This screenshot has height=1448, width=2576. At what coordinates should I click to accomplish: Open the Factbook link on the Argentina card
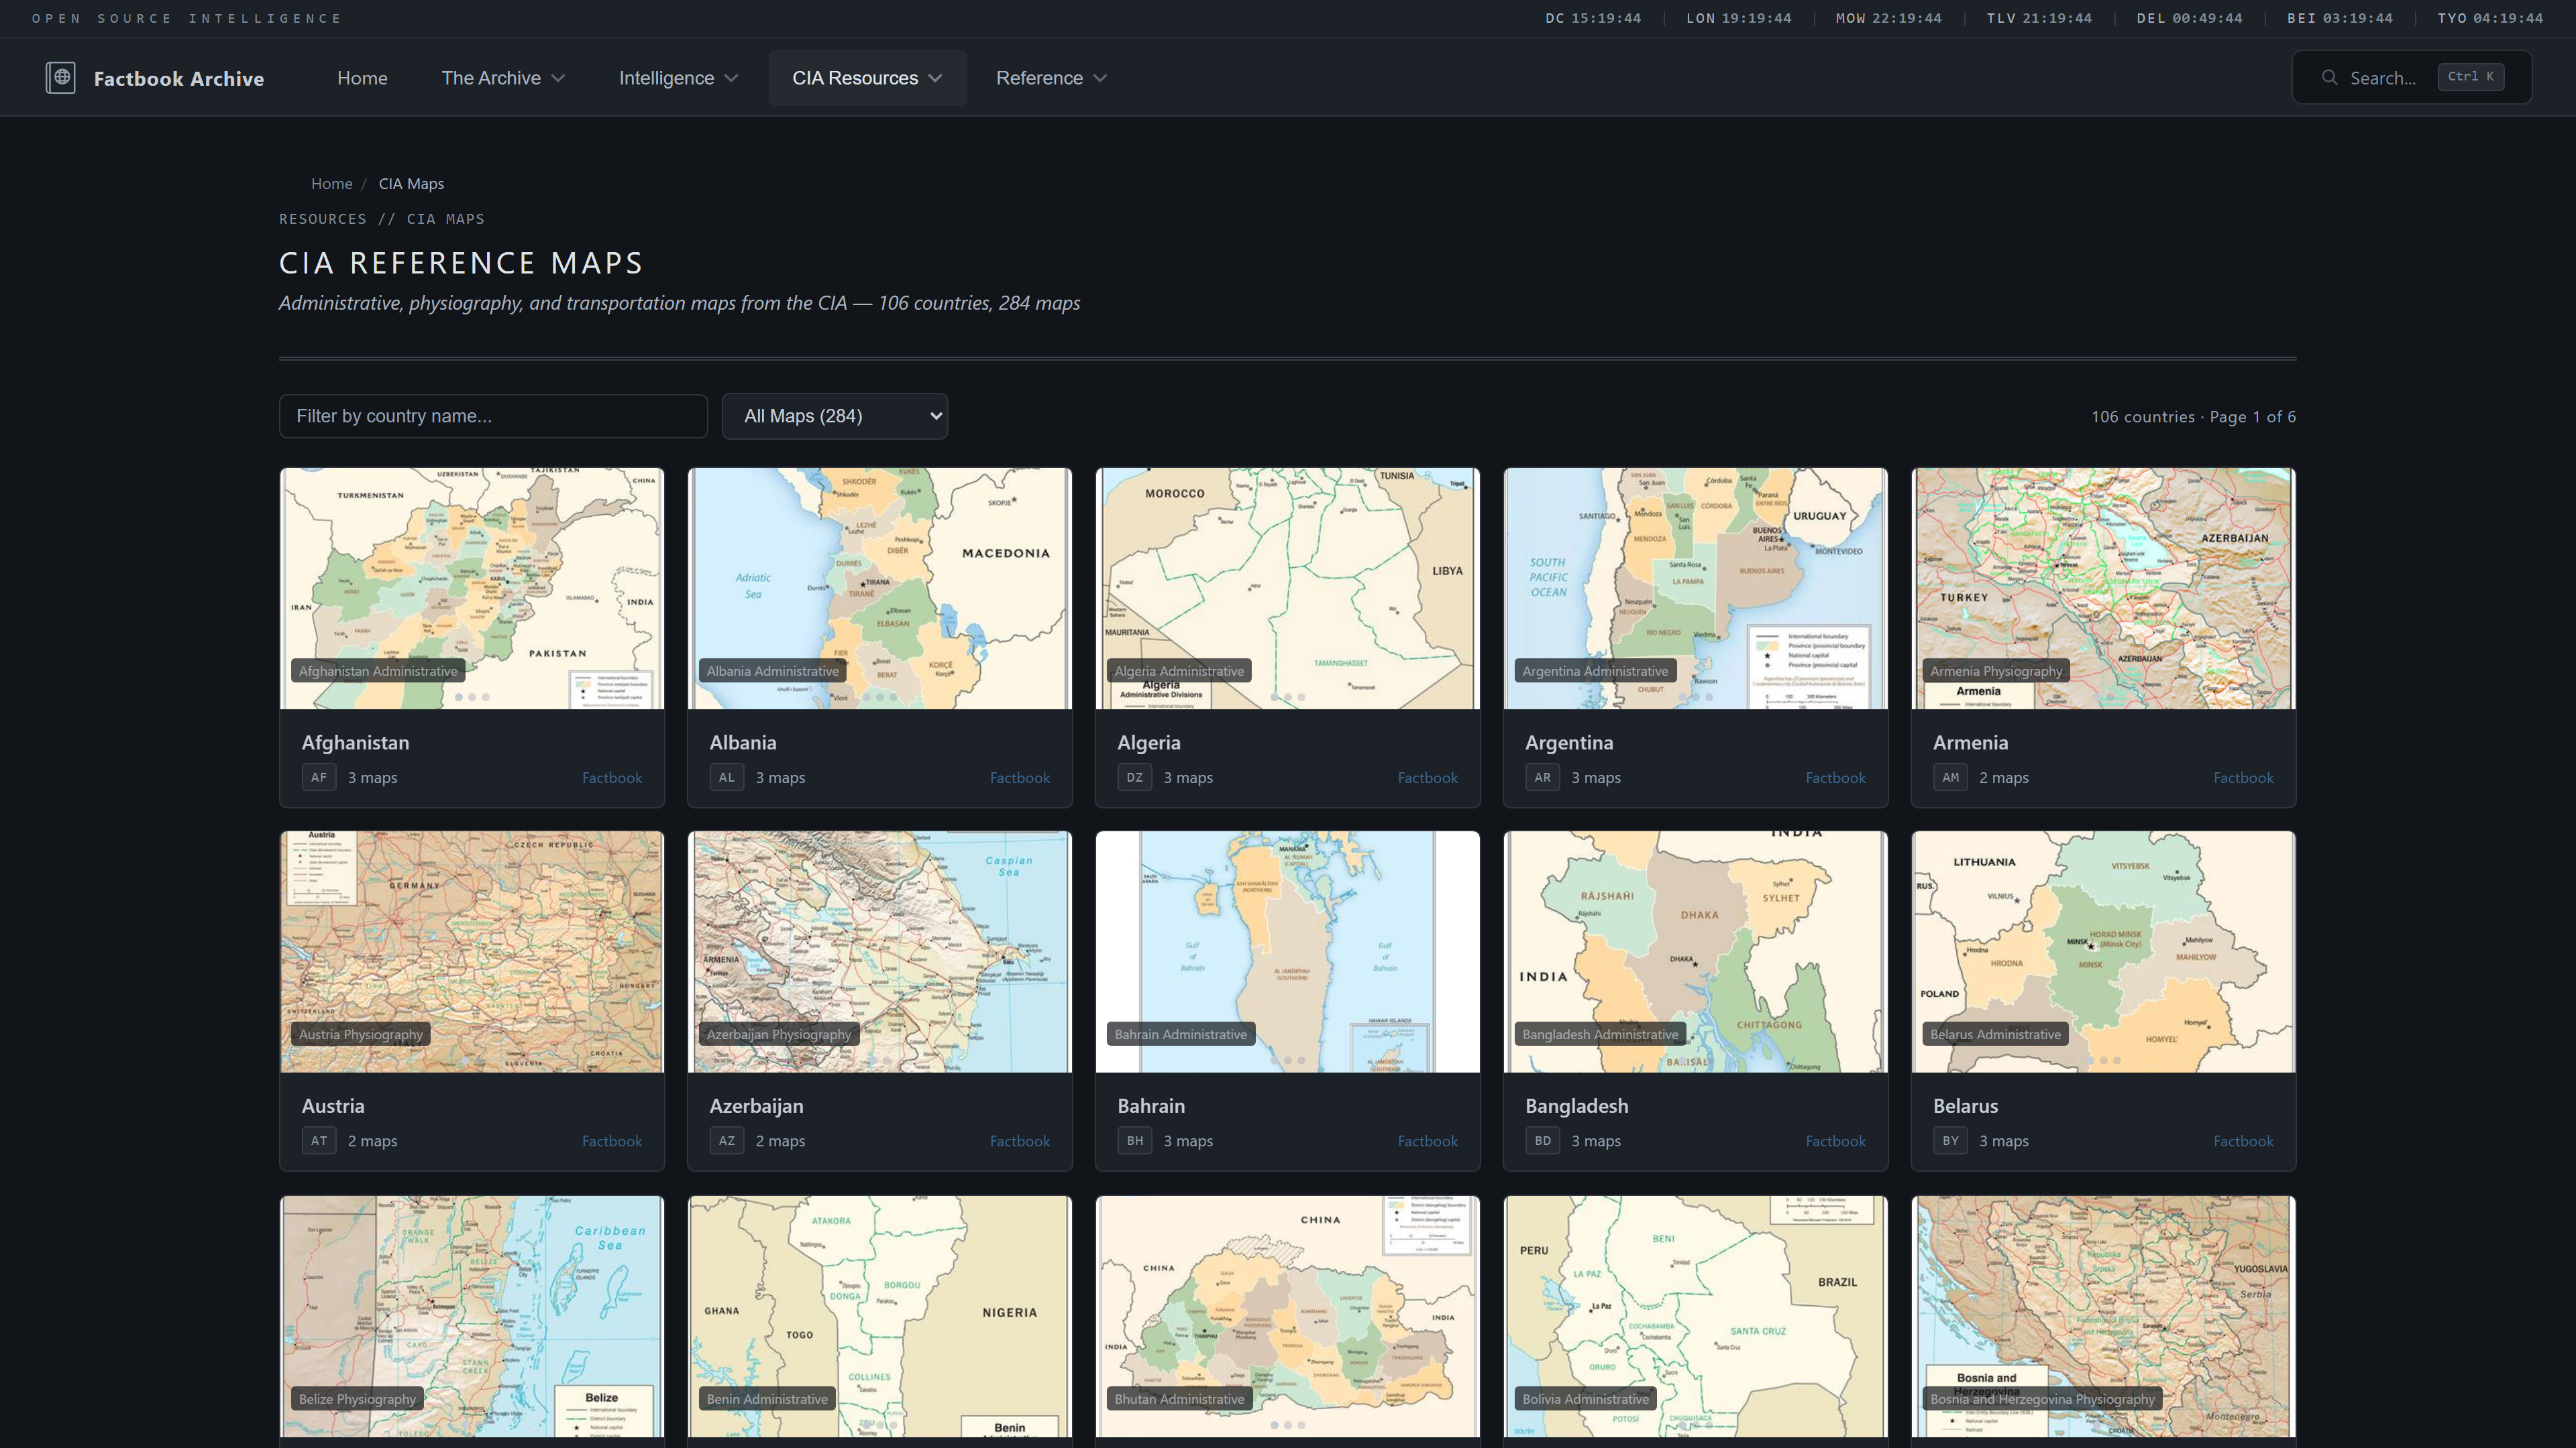point(1835,778)
